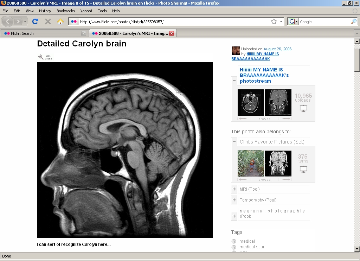360x261 pixels.
Task: Open slideshow for Clint's Favorite Pictures set
Action: tap(303, 170)
